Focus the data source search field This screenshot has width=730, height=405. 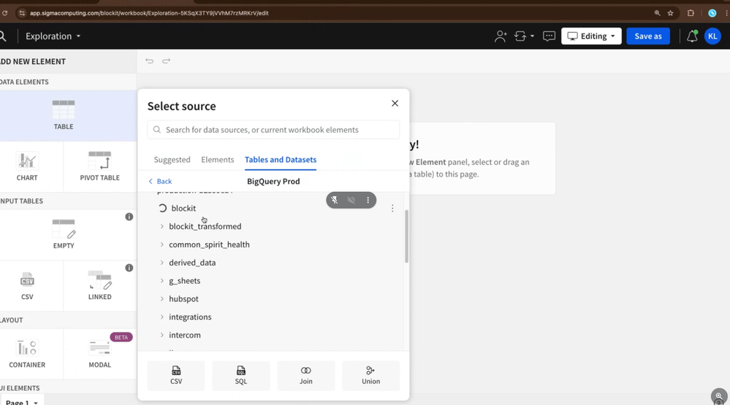point(273,130)
